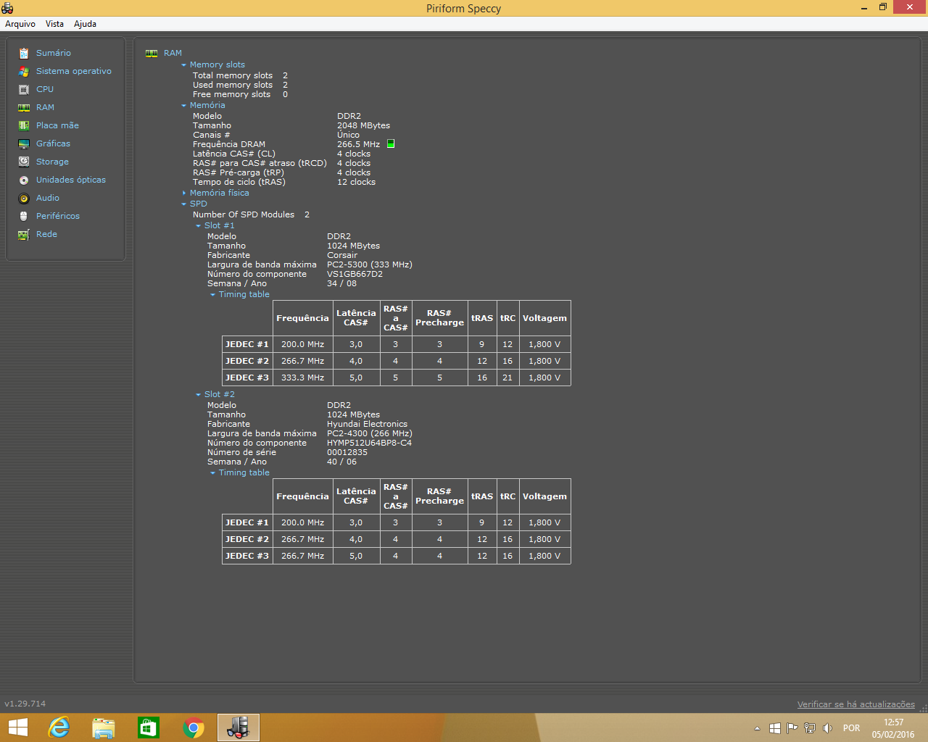This screenshot has height=742, width=928.
Task: Expand the Memória física section
Action: tap(183, 193)
